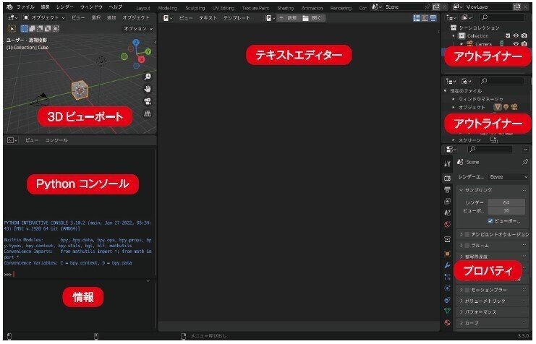Click the Blender logo in the menu bar
536x344 pixels.
coord(9,7)
